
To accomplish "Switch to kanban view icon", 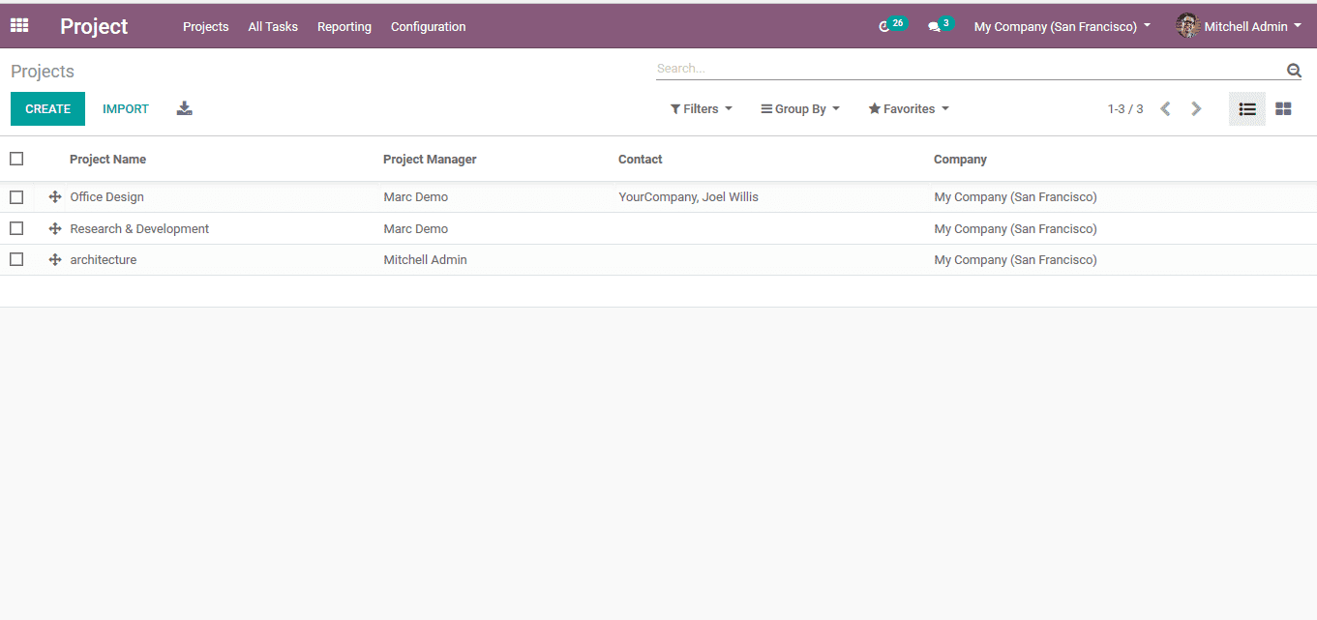I will 1283,109.
